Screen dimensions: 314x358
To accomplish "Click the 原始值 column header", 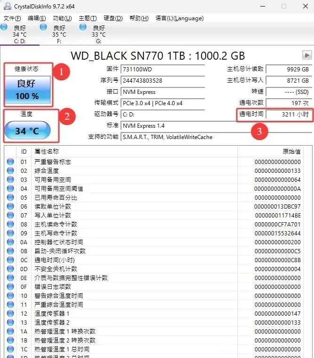I will point(270,152).
